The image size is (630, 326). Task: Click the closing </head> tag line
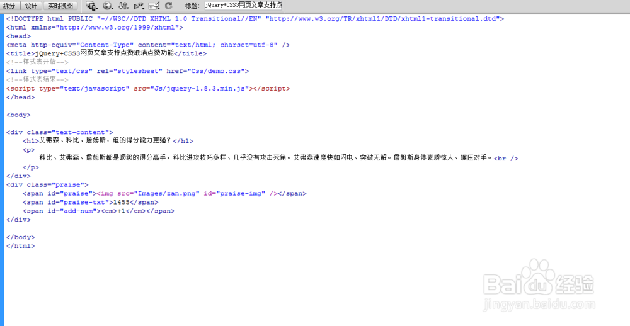21,98
